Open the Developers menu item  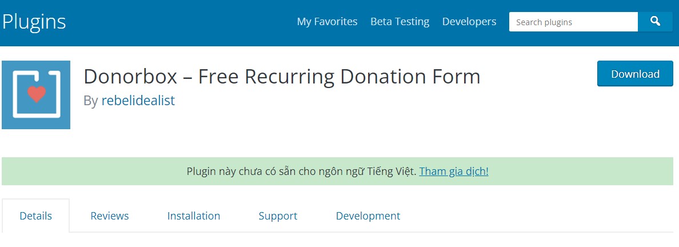469,22
